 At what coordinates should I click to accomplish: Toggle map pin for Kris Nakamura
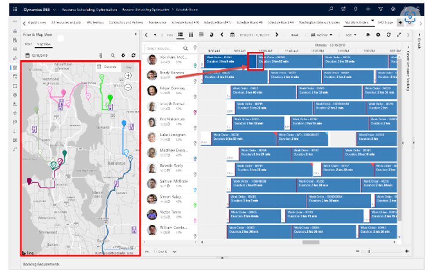click(x=195, y=128)
